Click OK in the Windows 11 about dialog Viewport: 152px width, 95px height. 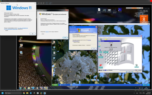(32, 34)
